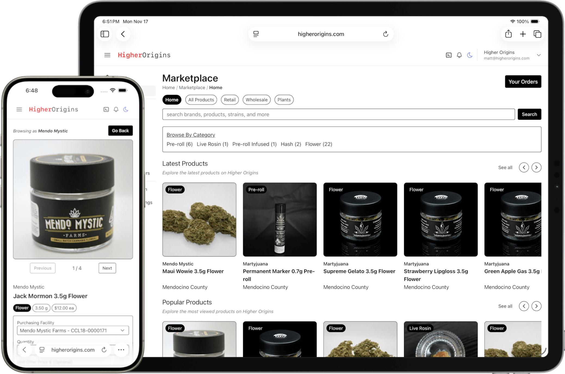Image resolution: width=565 pixels, height=374 pixels.
Task: Toggle dark mode on the phone with moon icon
Action: point(126,109)
